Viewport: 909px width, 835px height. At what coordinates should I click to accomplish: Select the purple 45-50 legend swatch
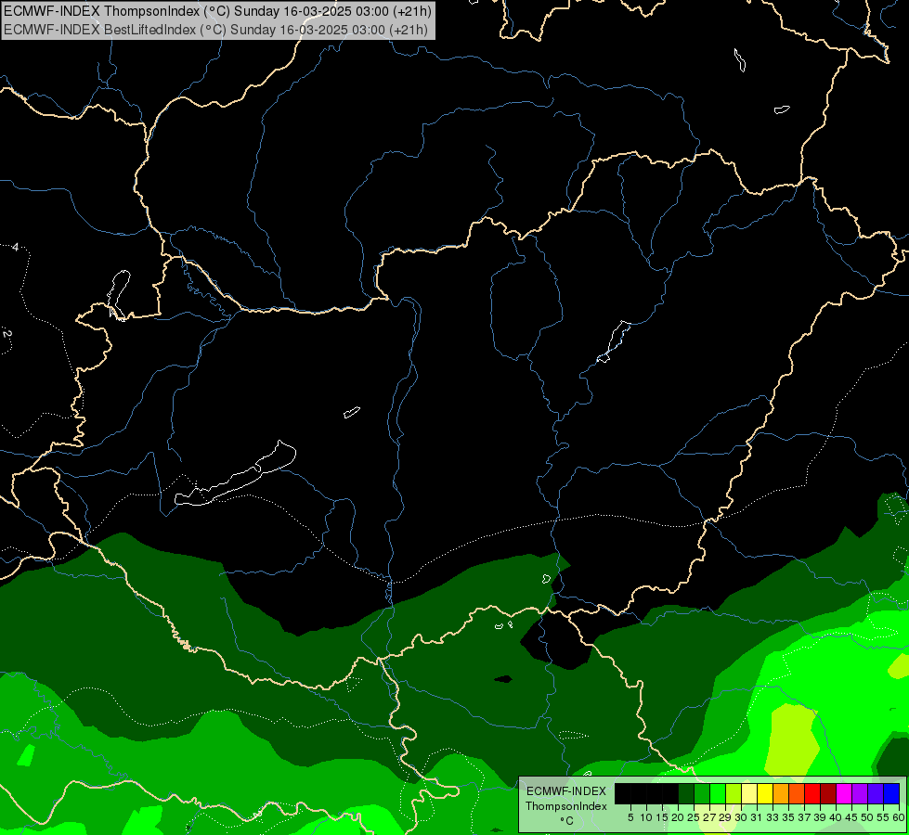tap(860, 793)
